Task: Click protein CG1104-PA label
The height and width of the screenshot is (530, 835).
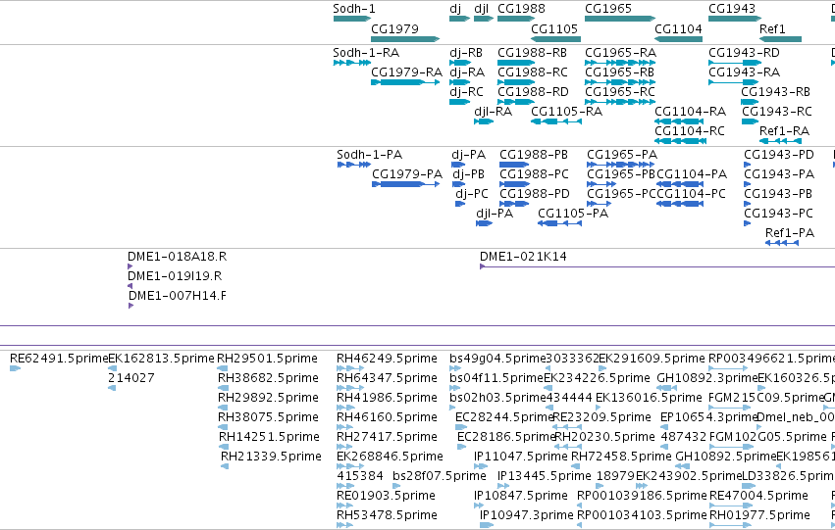Action: [x=692, y=174]
